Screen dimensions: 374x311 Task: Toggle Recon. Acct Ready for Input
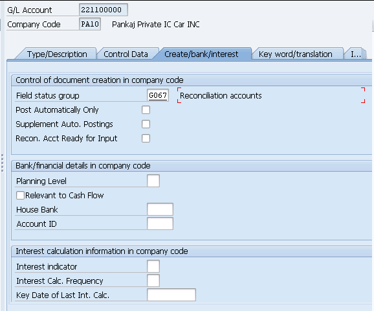146,138
